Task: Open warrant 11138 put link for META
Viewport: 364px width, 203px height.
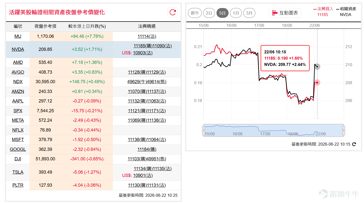Action: (x=157, y=120)
